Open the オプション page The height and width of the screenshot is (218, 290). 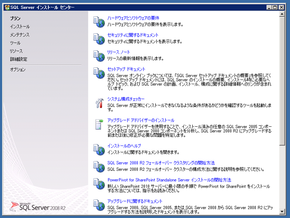point(18,70)
